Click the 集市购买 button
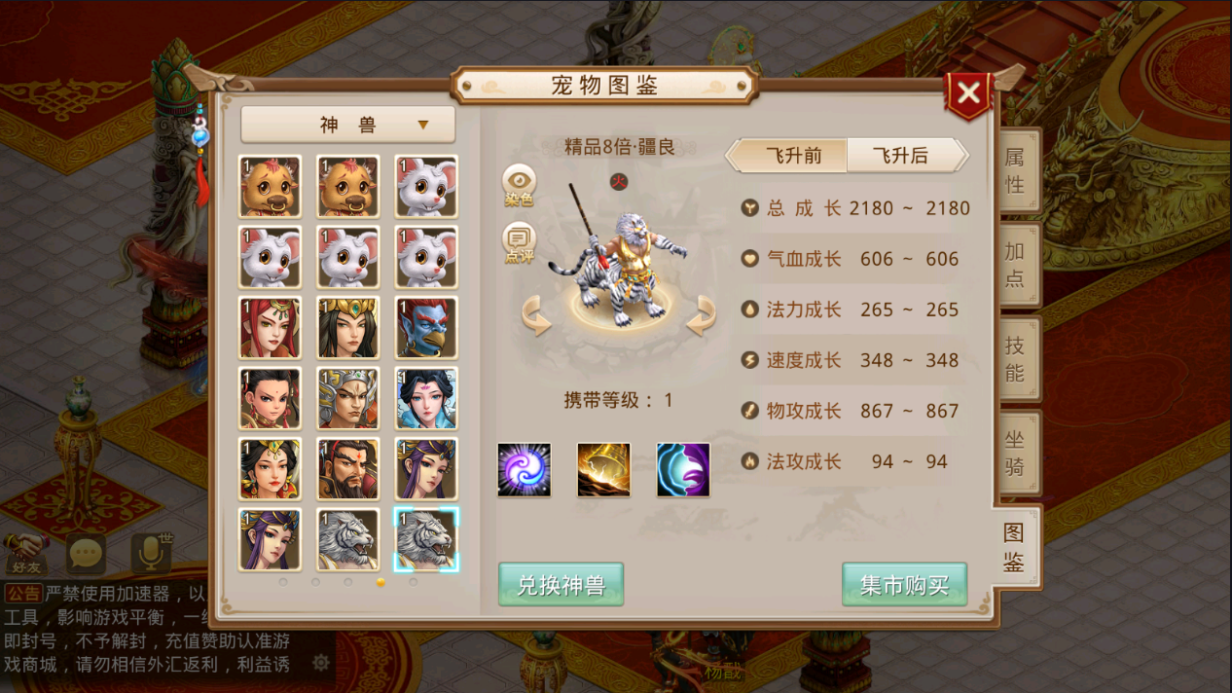1232x693 pixels. click(904, 584)
